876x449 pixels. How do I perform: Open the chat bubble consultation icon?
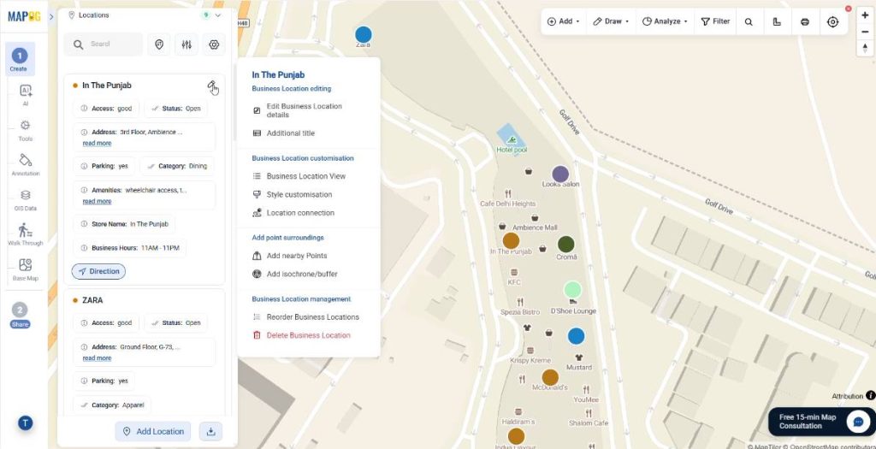tap(858, 422)
